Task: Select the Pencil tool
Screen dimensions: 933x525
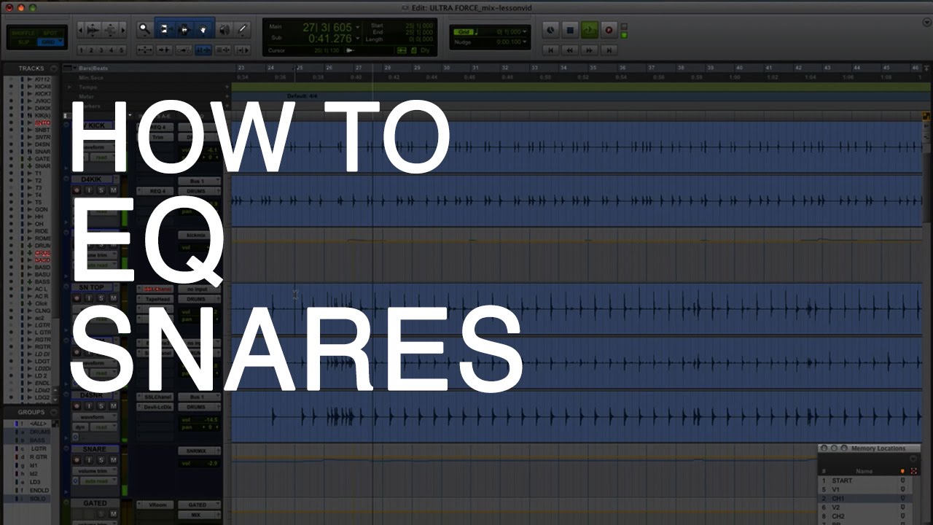Action: (x=243, y=30)
